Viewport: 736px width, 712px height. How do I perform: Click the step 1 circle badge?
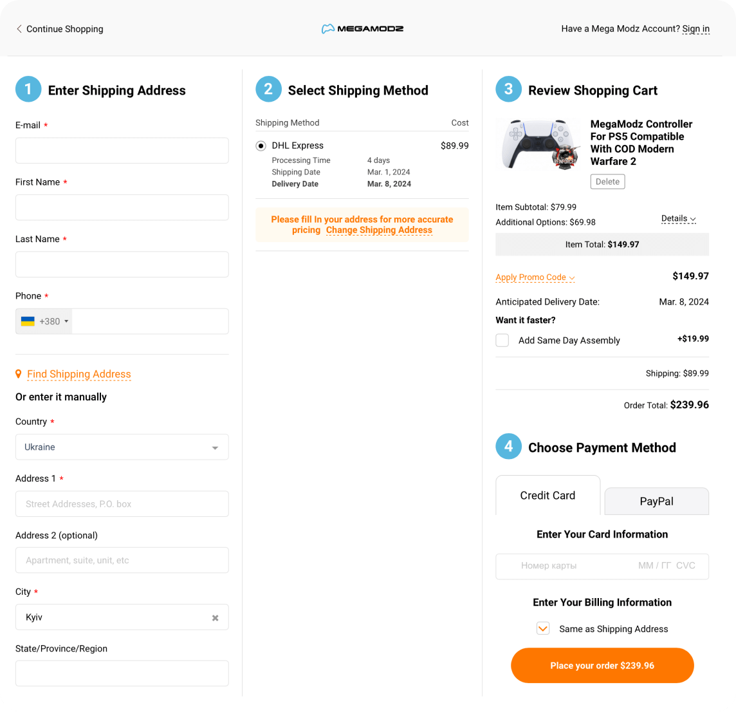point(28,90)
